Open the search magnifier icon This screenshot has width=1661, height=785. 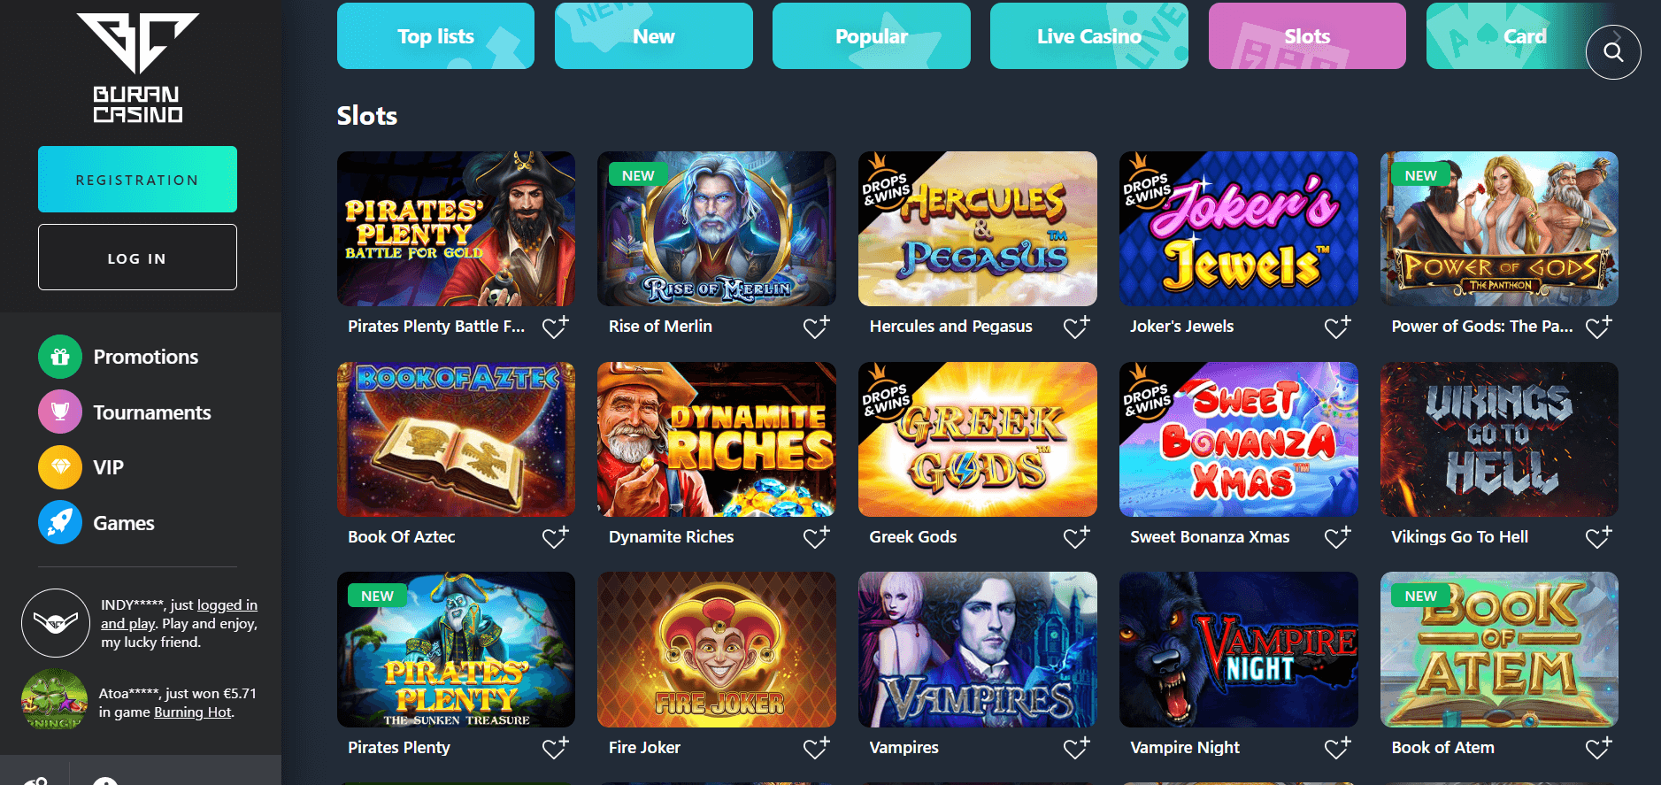[1613, 52]
